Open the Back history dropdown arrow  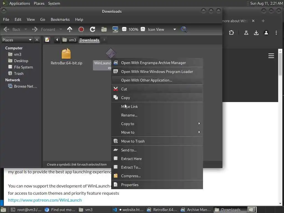(x=26, y=29)
